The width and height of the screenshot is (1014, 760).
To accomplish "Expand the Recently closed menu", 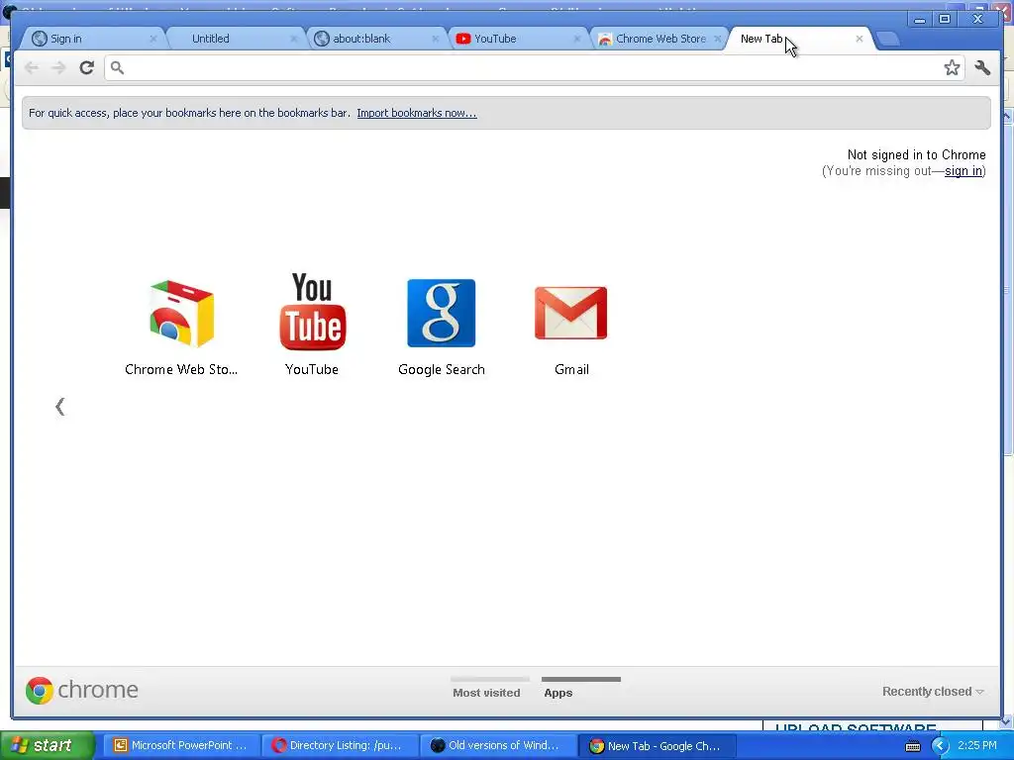I will (x=933, y=692).
